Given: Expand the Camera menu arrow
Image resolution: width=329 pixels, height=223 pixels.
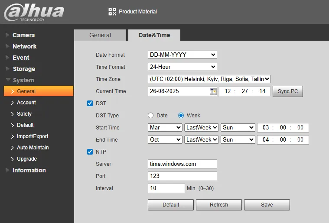Looking at the screenshot, I should tap(7, 35).
